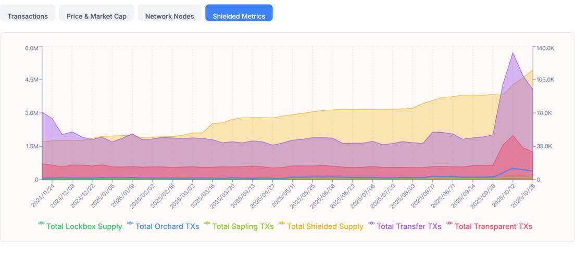Click the blue Total Orchard TXs legend marker
This screenshot has height=257, width=575.
pos(130,224)
